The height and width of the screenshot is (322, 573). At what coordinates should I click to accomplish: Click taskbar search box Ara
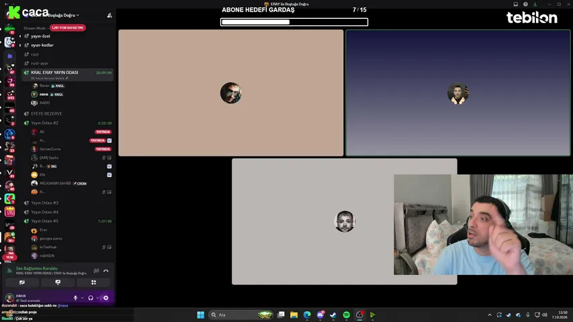click(x=241, y=315)
